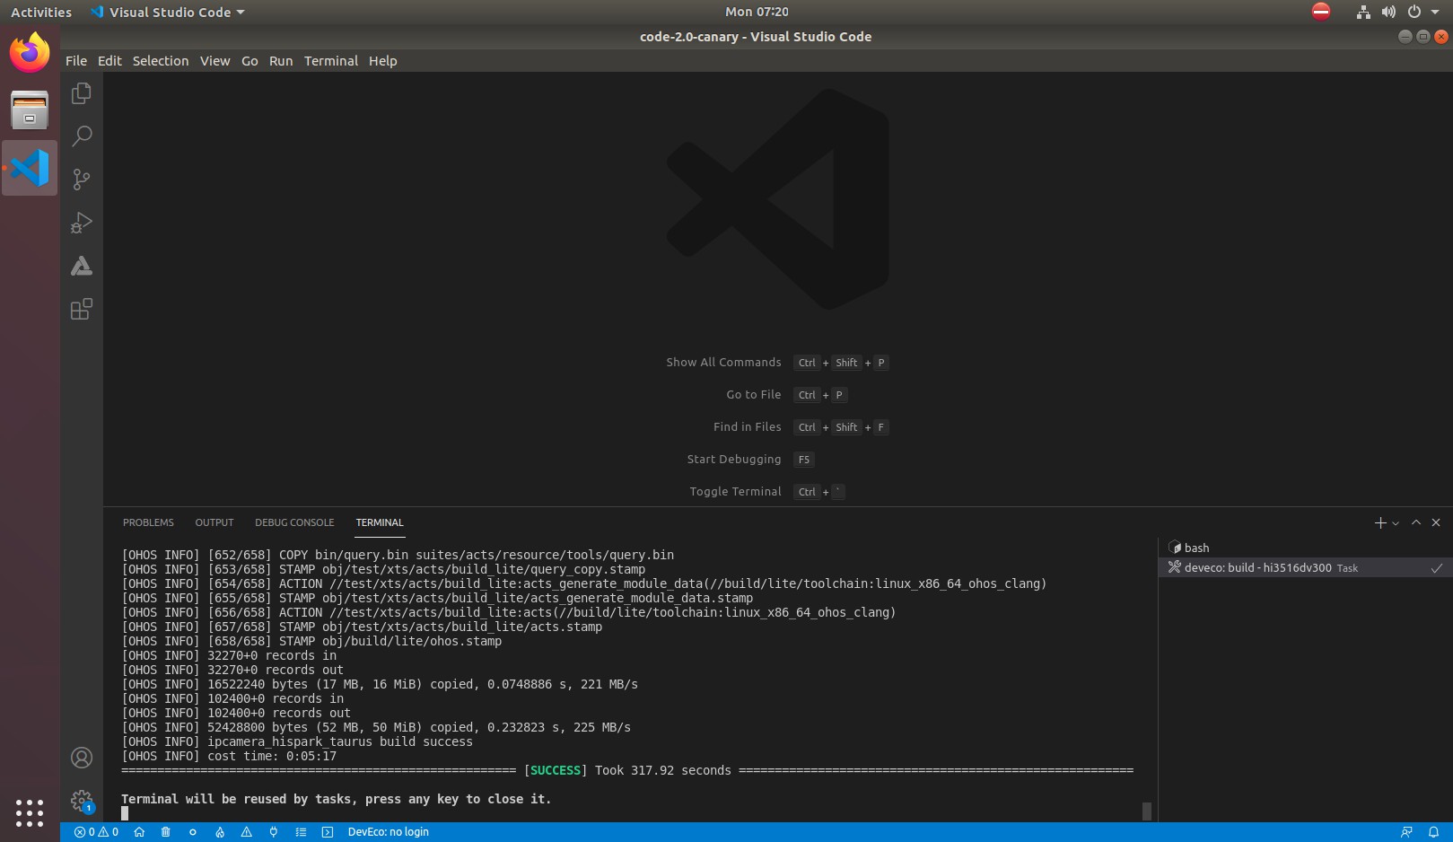Open the Run menu
1453x842 pixels.
tap(281, 61)
